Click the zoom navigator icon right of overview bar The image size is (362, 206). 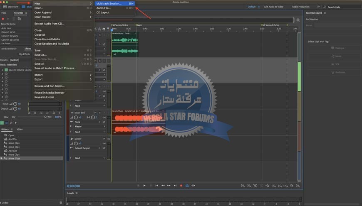coord(298,20)
